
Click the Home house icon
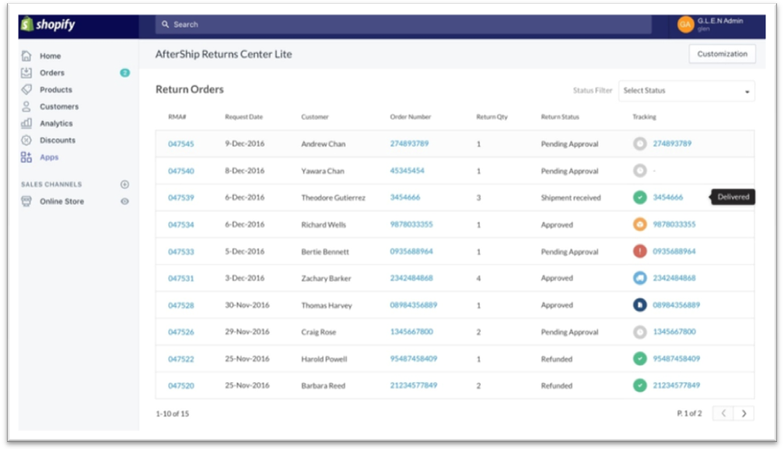[x=26, y=55]
